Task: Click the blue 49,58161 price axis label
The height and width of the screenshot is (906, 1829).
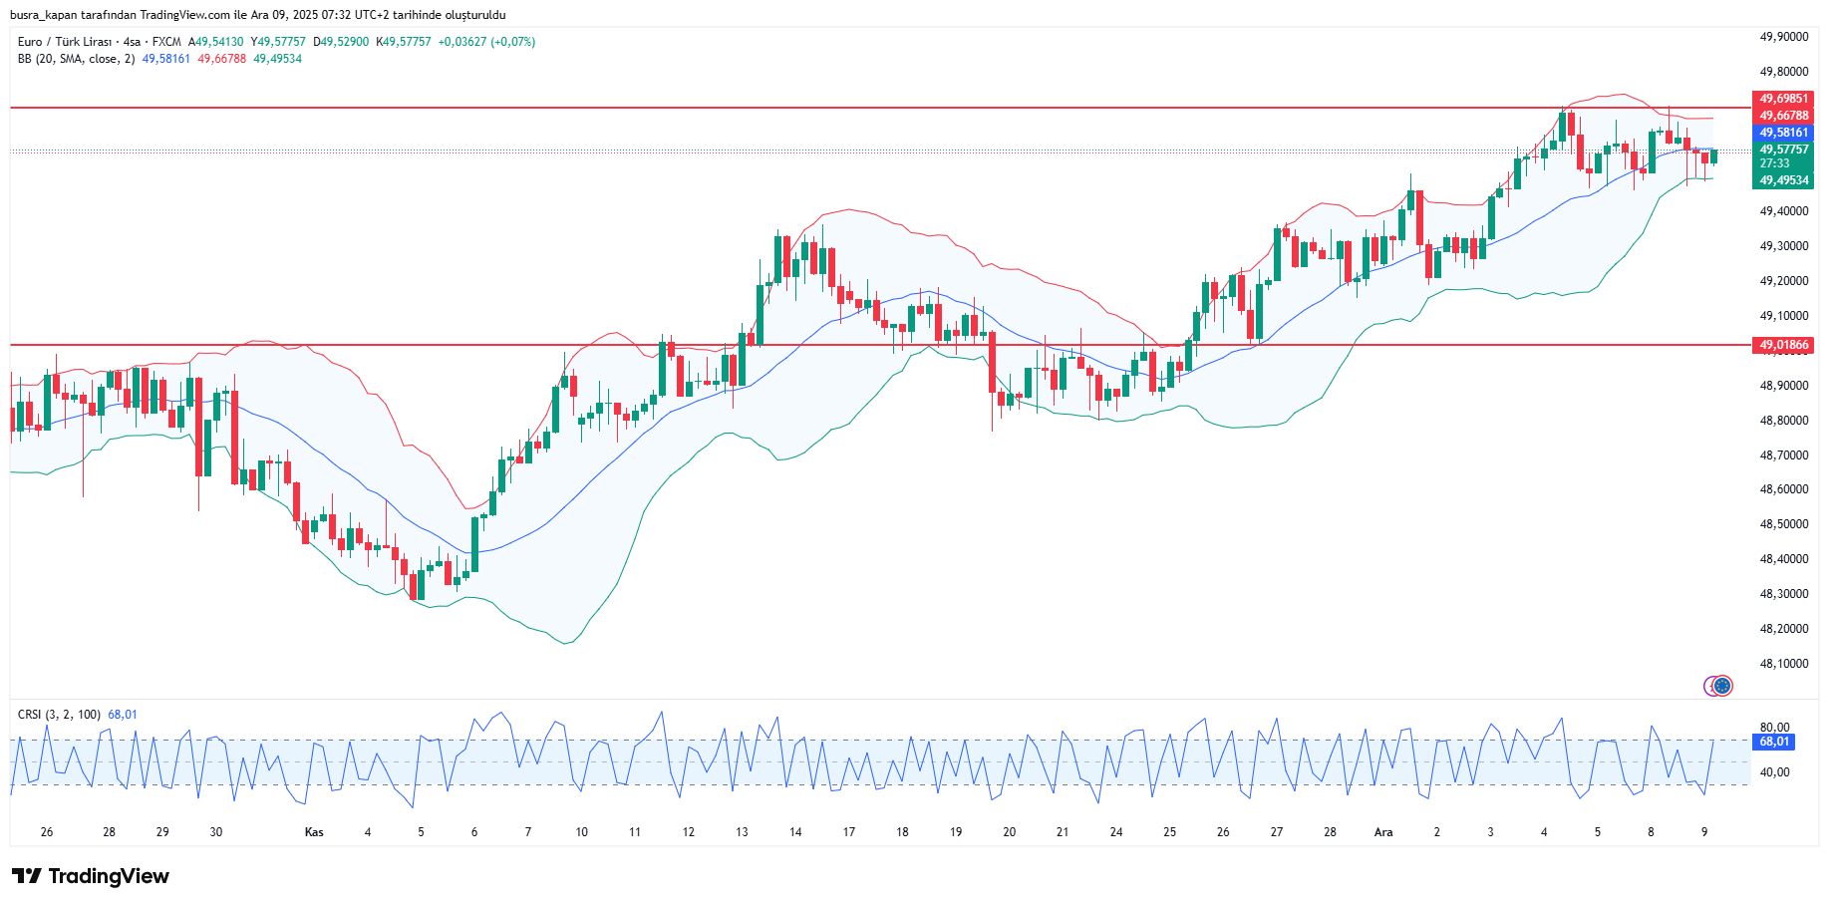Action: pos(1783,133)
